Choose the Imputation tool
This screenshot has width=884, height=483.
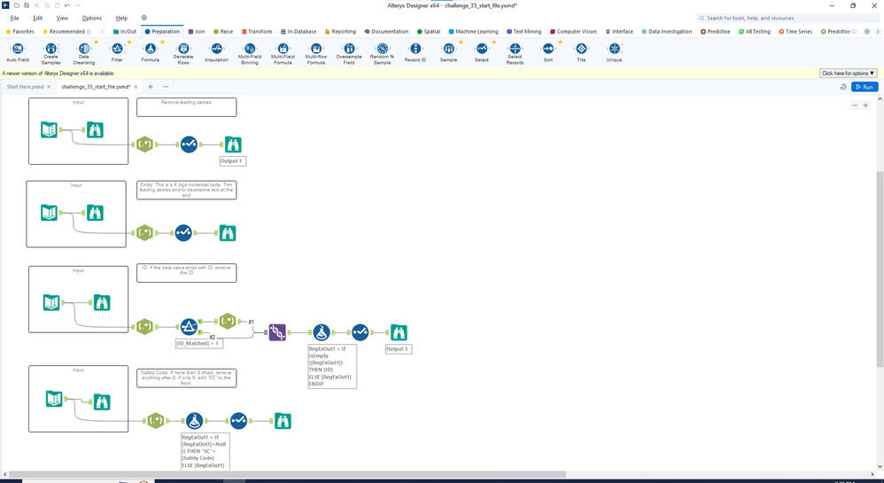pyautogui.click(x=216, y=49)
